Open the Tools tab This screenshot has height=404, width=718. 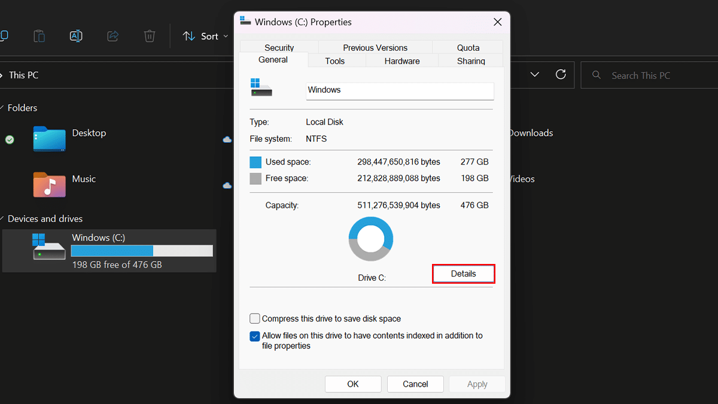click(335, 61)
